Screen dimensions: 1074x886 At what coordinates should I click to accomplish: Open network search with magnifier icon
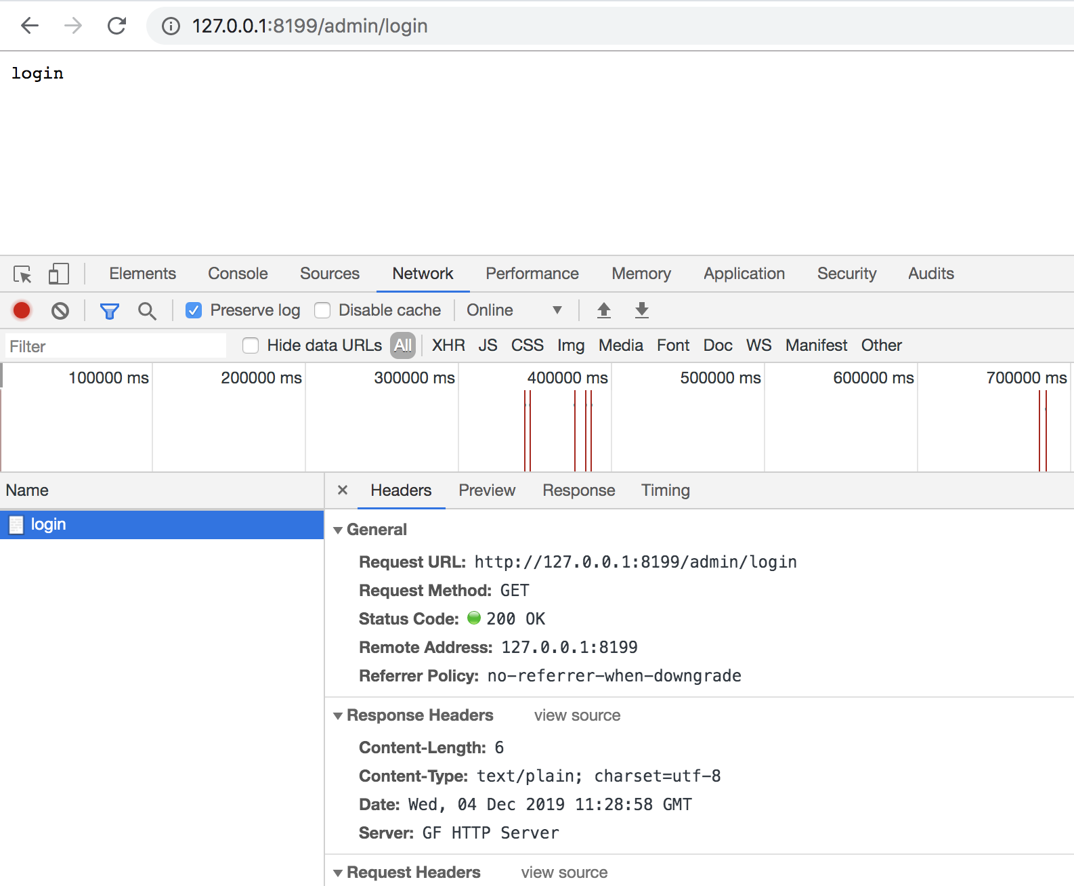click(147, 311)
